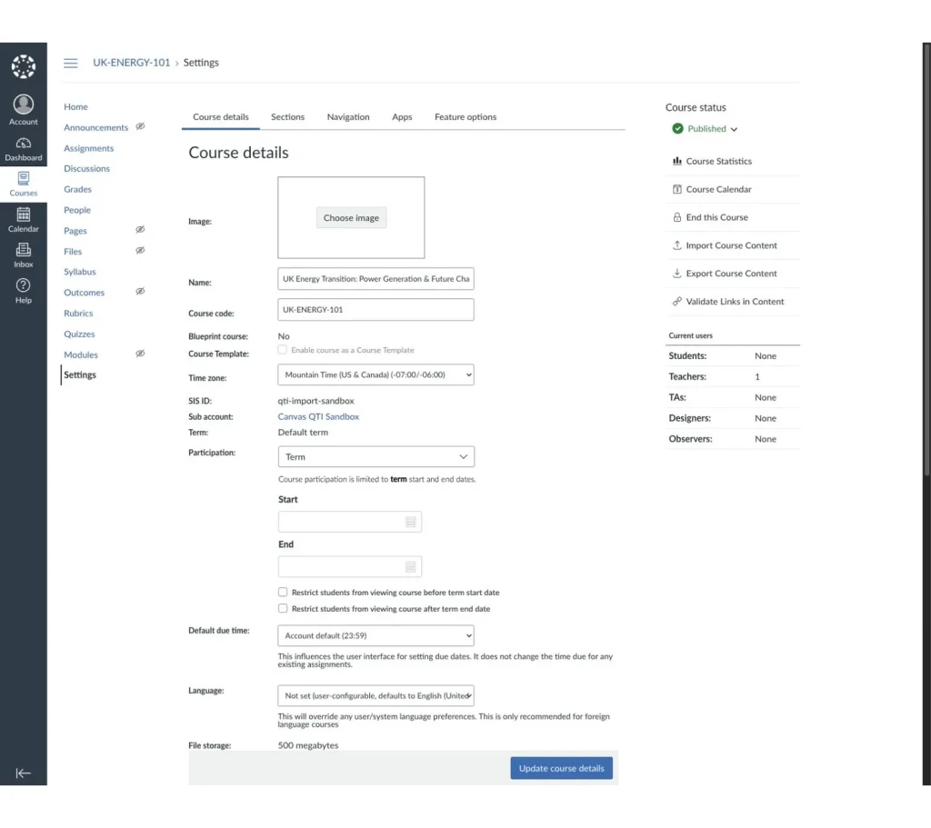931x828 pixels.
Task: Open the Canvas QTI Sandbox sub account link
Action: pyautogui.click(x=318, y=416)
